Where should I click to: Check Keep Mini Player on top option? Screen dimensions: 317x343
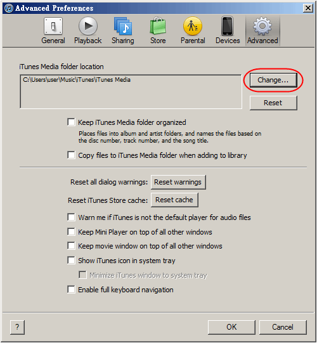71,231
